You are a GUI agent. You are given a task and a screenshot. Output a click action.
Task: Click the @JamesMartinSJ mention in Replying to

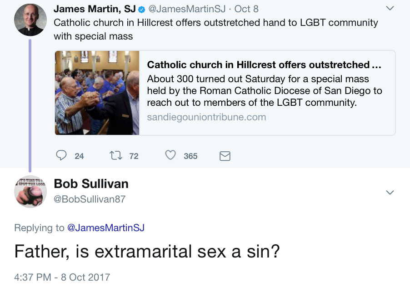[x=106, y=228]
